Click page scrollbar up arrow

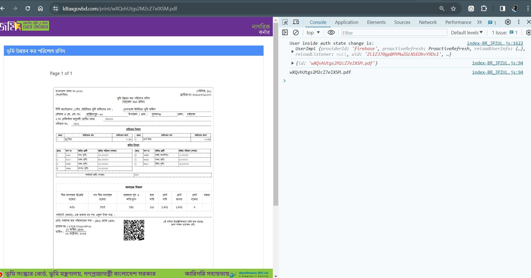pyautogui.click(x=276, y=20)
